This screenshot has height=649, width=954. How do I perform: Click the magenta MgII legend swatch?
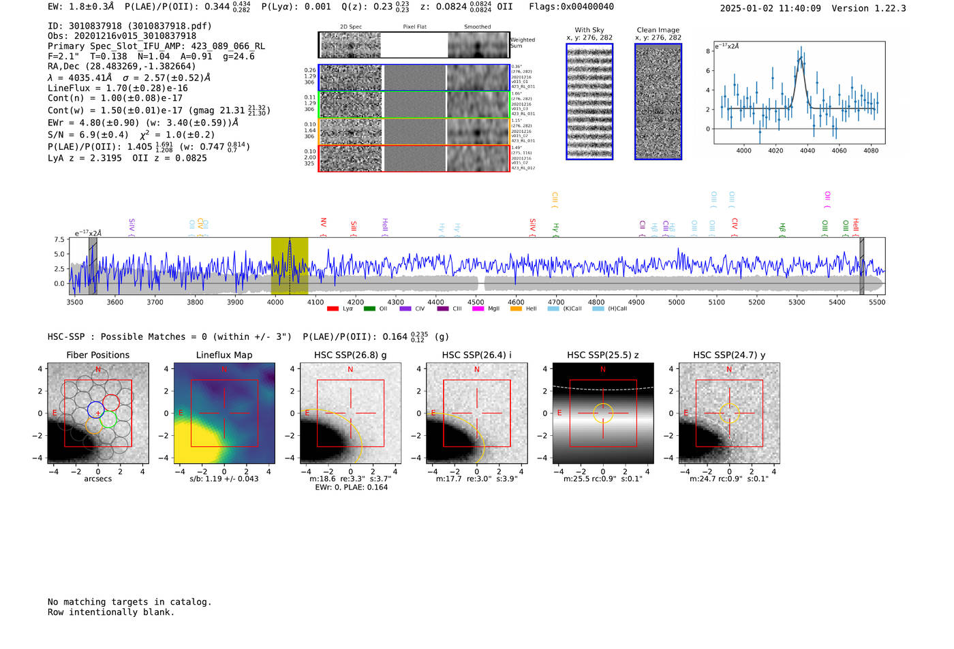[x=478, y=308]
